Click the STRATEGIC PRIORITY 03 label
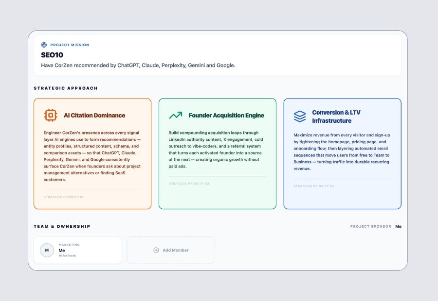Image resolution: width=438 pixels, height=301 pixels. pos(314,186)
